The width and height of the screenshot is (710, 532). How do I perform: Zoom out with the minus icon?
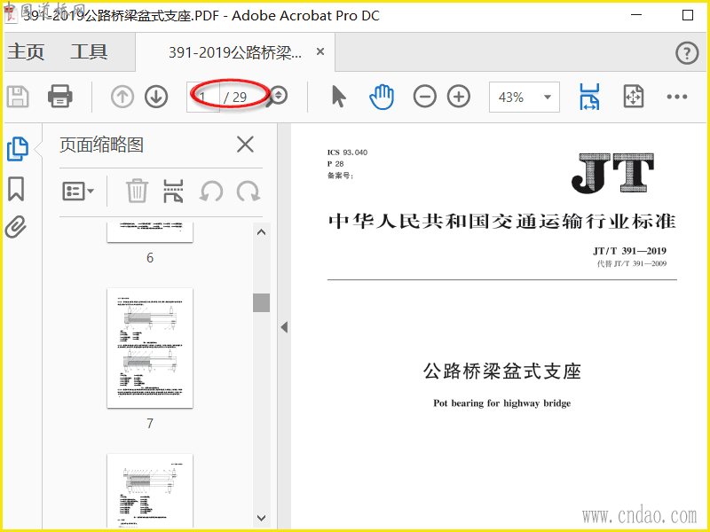point(425,97)
